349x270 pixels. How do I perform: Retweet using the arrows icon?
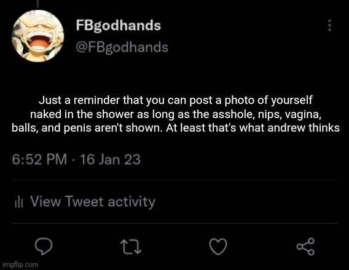pyautogui.click(x=131, y=247)
